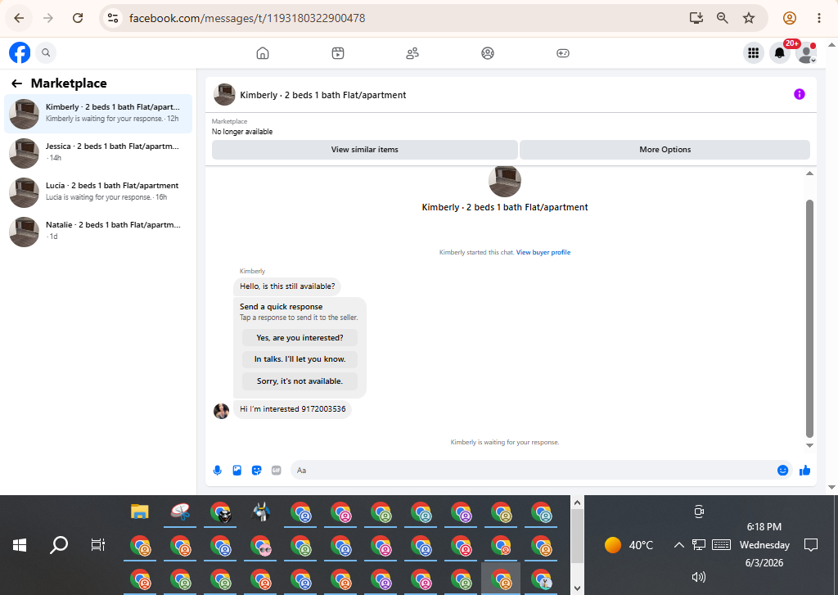838x595 pixels.
Task: Open the Groups tab icon
Action: 488,53
